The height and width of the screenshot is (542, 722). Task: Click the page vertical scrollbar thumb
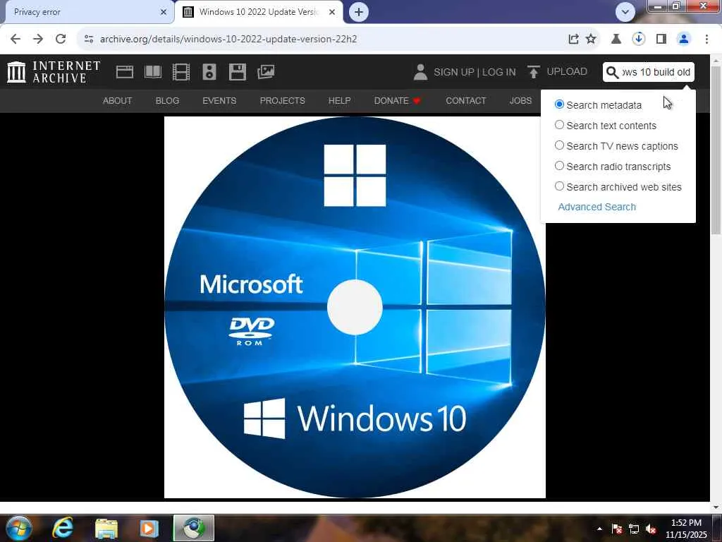click(716, 151)
